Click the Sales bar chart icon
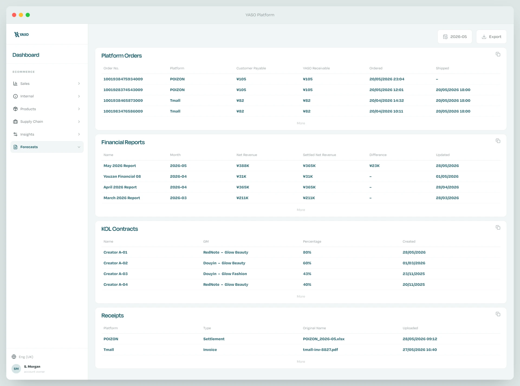The width and height of the screenshot is (520, 386). tap(15, 83)
